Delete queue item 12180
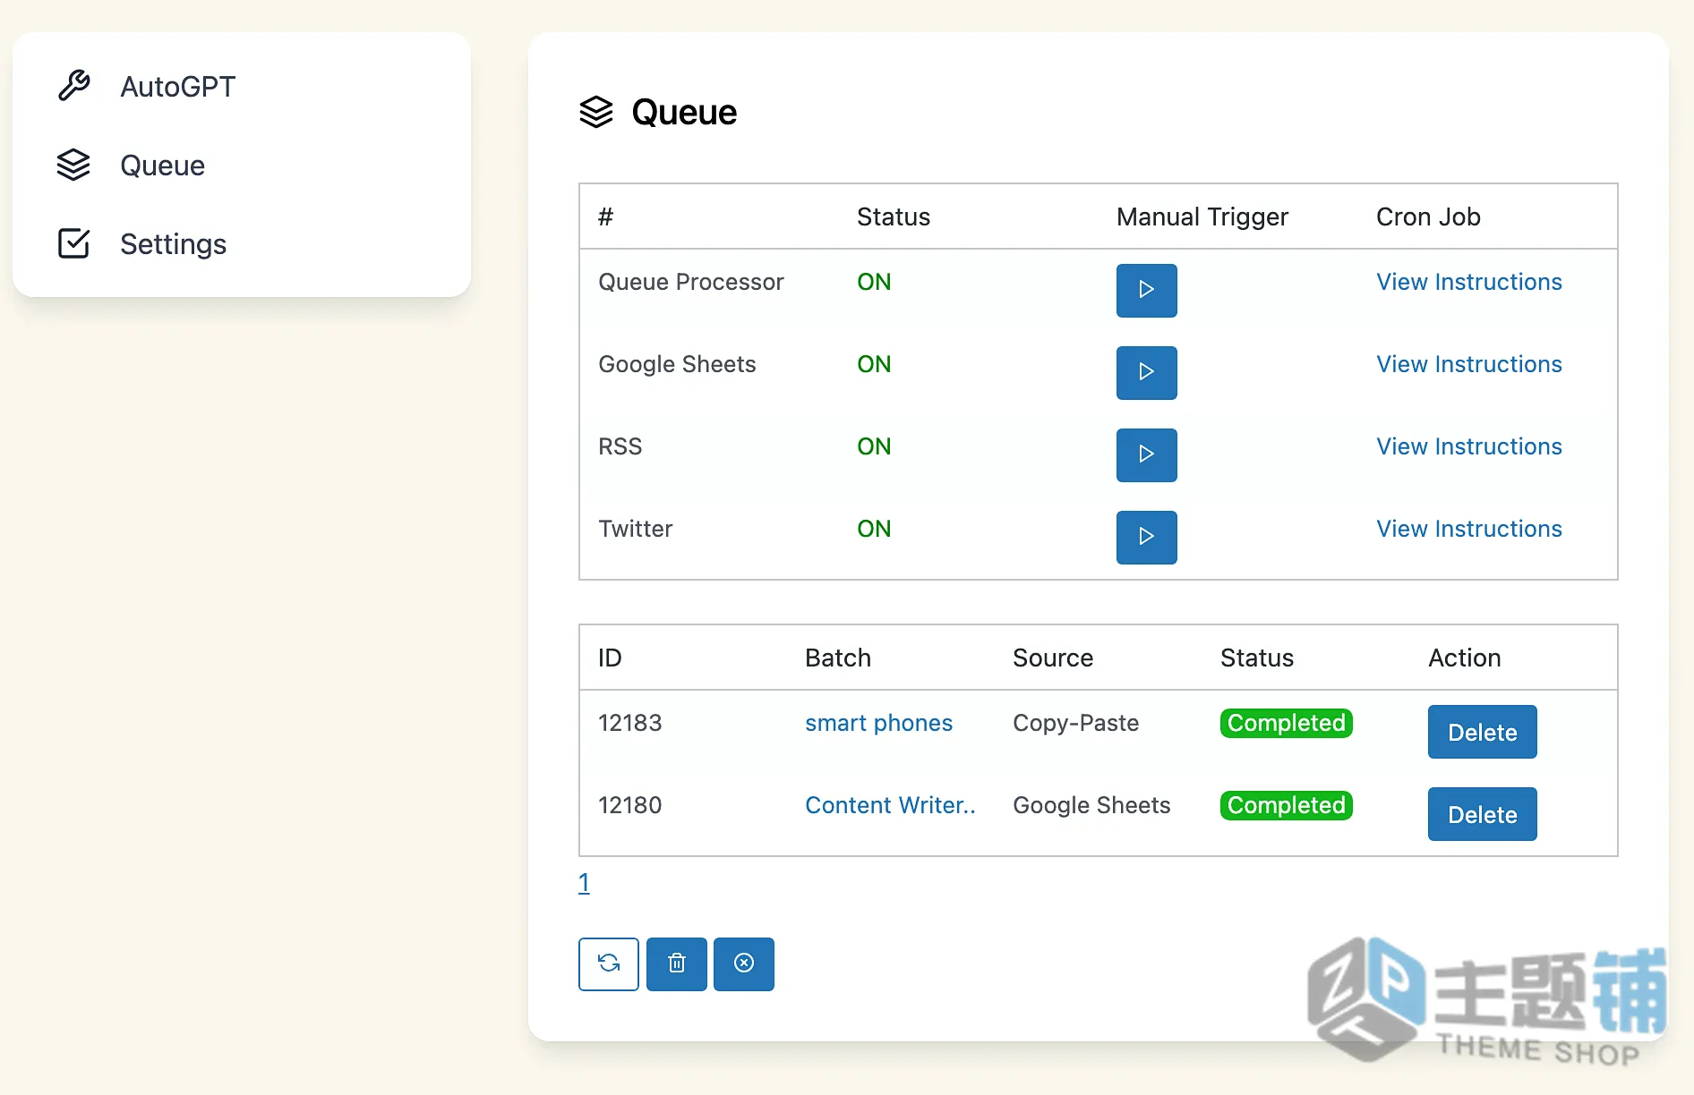The width and height of the screenshot is (1694, 1095). pyautogui.click(x=1482, y=814)
